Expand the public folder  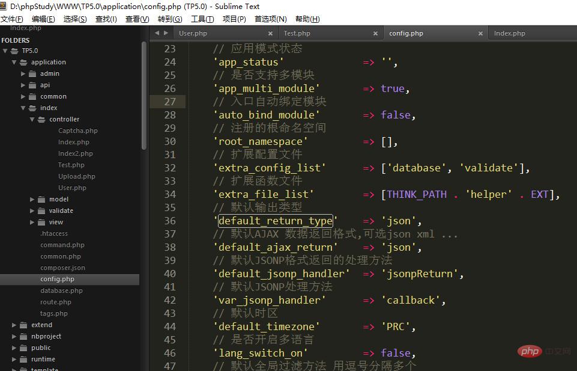tap(14, 348)
